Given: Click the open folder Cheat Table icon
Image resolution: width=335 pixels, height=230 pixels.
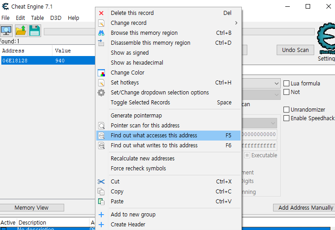Looking at the screenshot, I should coord(21,31).
